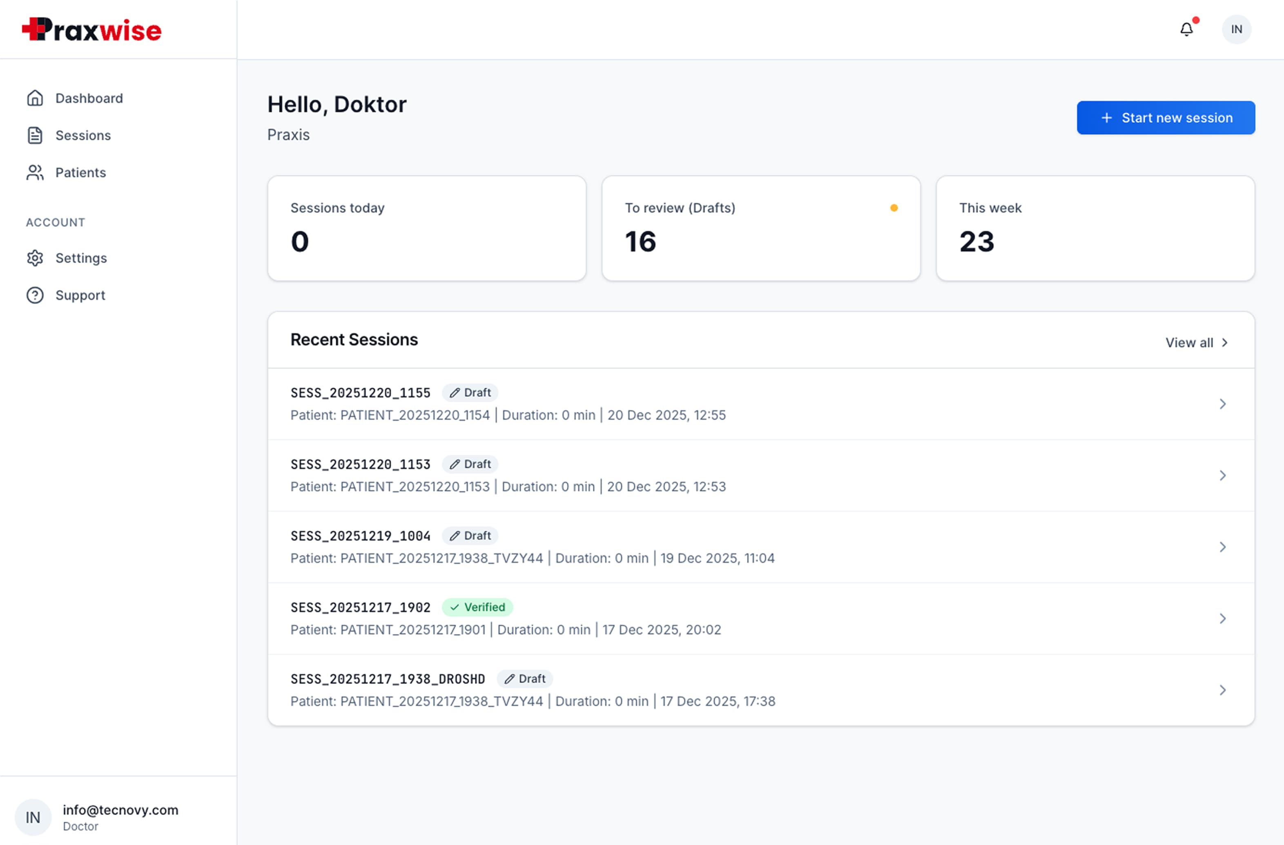Click the account info@tecnovy.com at bottom left
Screen dimensions: 1284x845
(x=120, y=810)
